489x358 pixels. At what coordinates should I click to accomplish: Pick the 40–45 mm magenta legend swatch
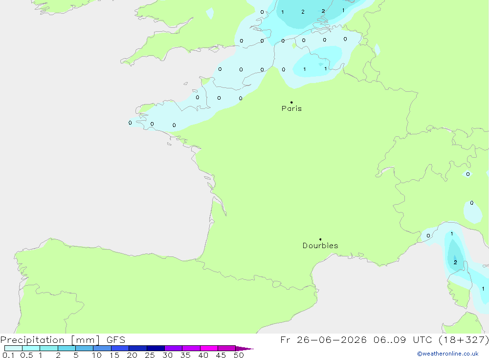pos(209,348)
